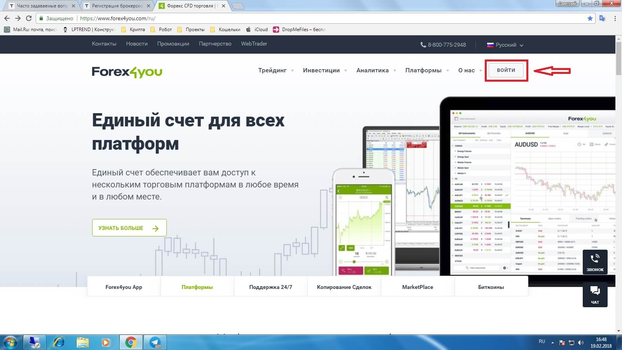The image size is (622, 350).
Task: Open the Робот bookmarks folder
Action: 161,30
